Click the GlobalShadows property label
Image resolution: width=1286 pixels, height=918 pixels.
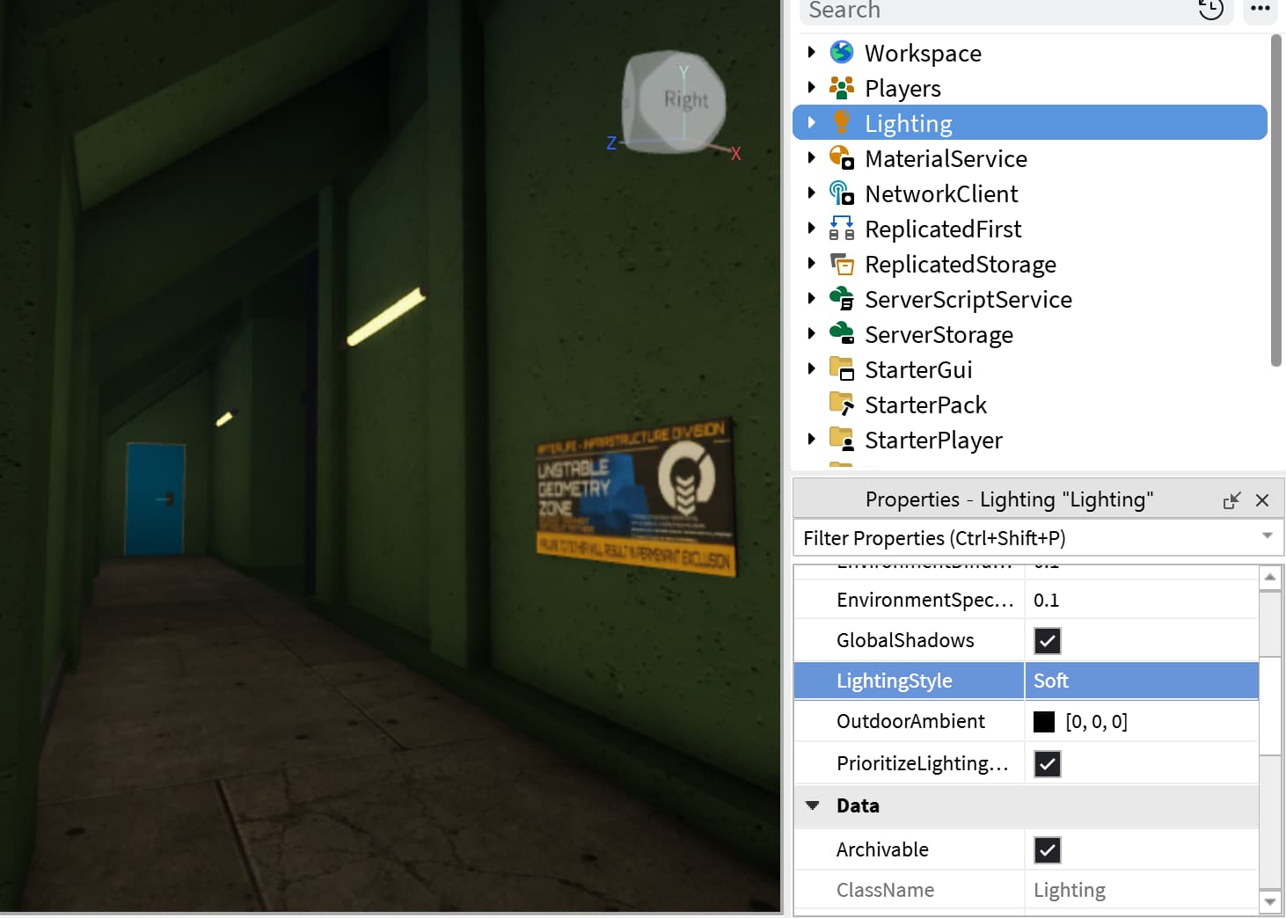[x=905, y=640]
